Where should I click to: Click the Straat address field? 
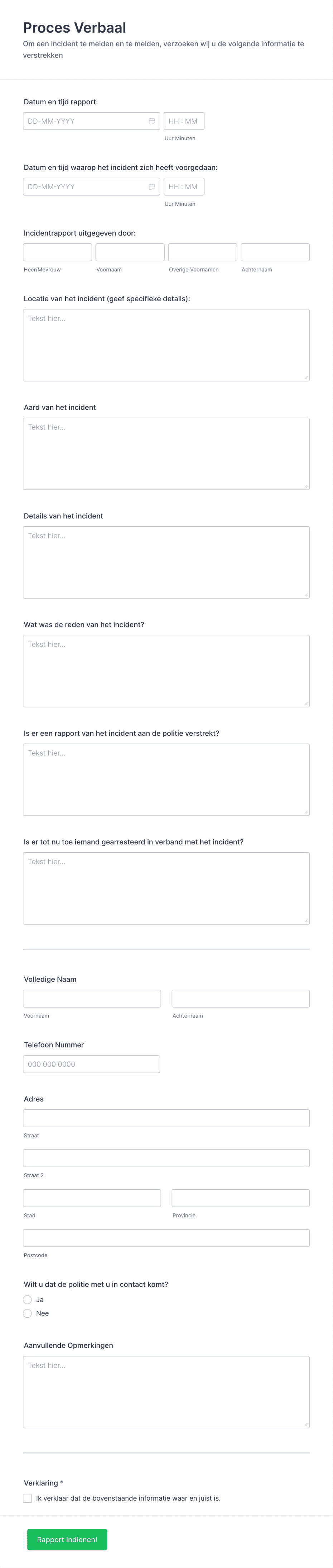click(166, 1118)
